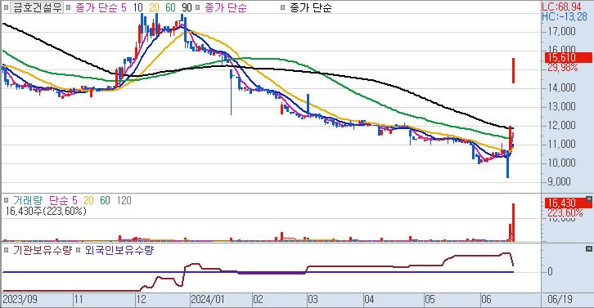This screenshot has height=308, width=594.
Task: Click the 외국인보유수량 indicator label
Action: point(119,250)
